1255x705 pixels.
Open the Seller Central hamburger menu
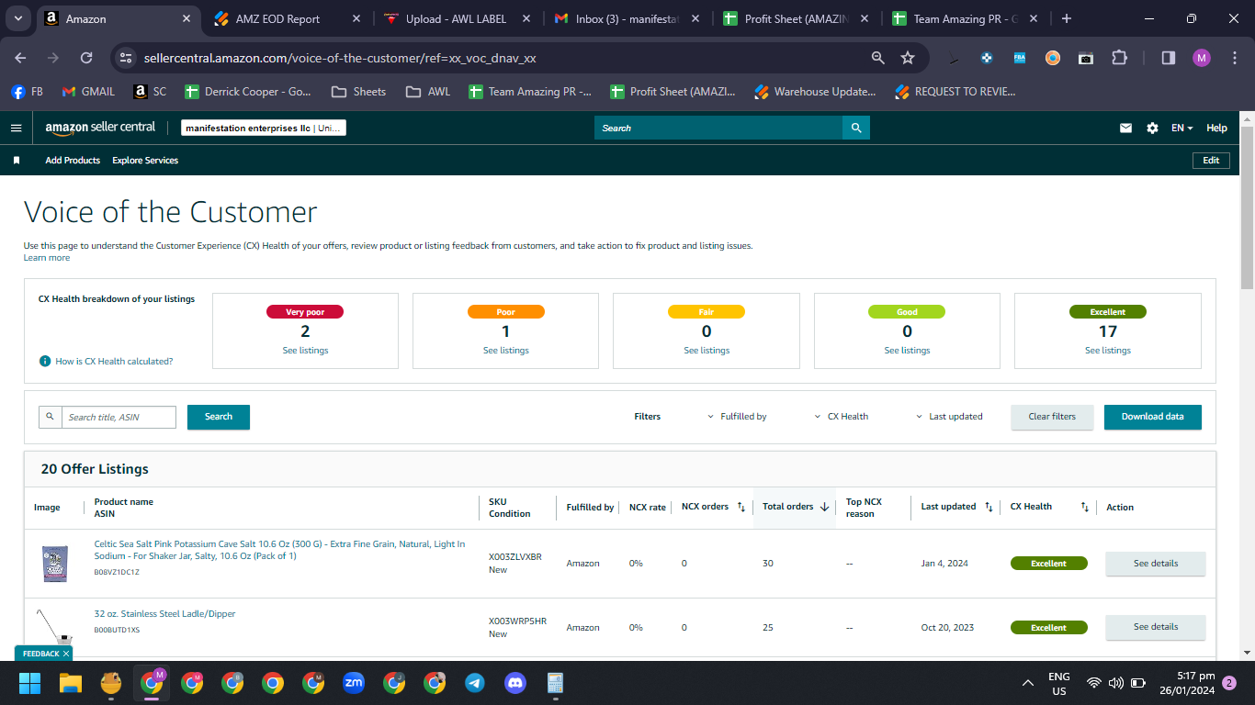tap(16, 128)
